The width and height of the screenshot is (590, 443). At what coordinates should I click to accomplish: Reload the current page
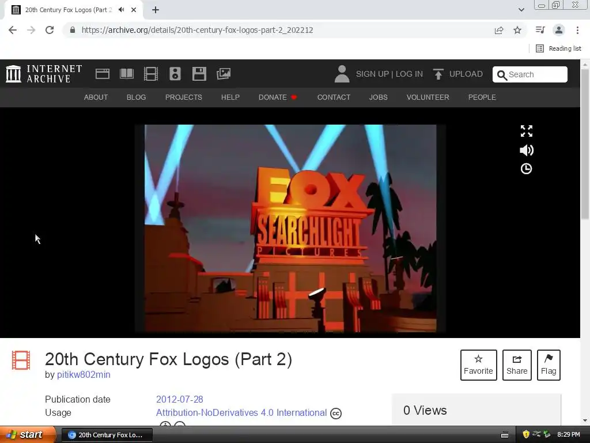[x=50, y=30]
